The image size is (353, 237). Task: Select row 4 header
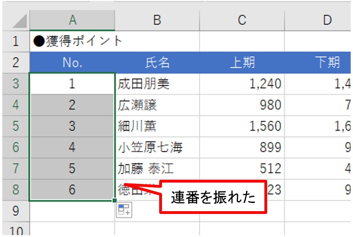[x=16, y=105]
